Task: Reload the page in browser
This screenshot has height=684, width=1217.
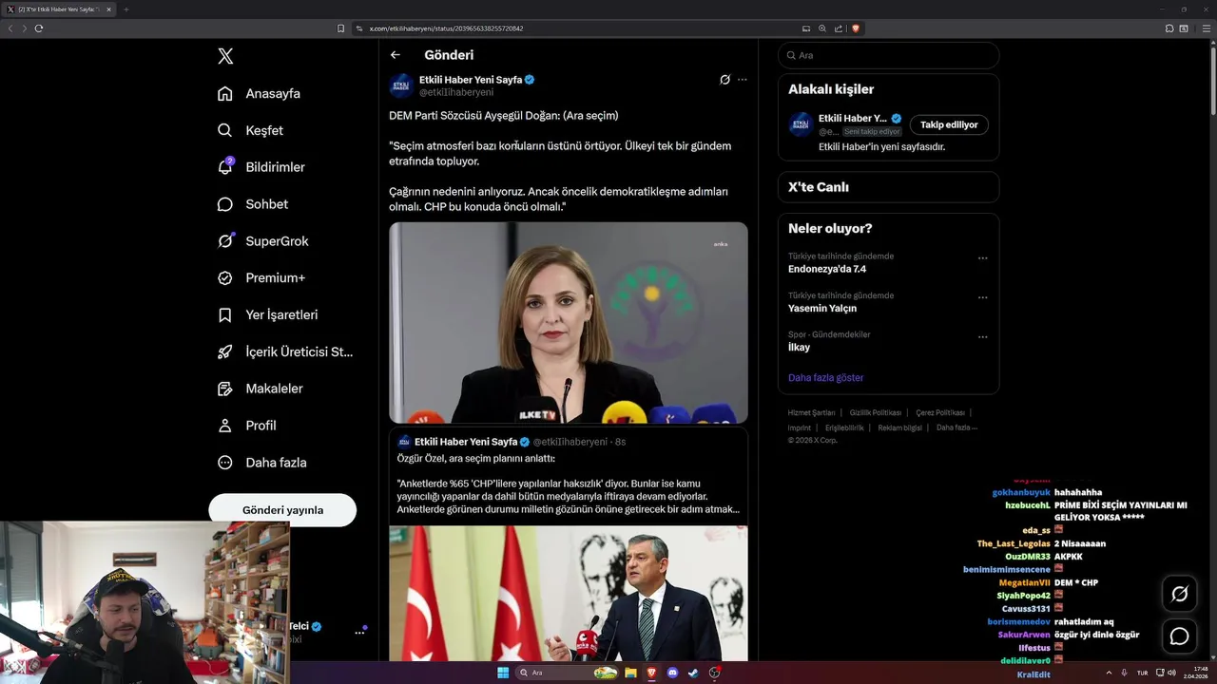Action: (x=39, y=28)
